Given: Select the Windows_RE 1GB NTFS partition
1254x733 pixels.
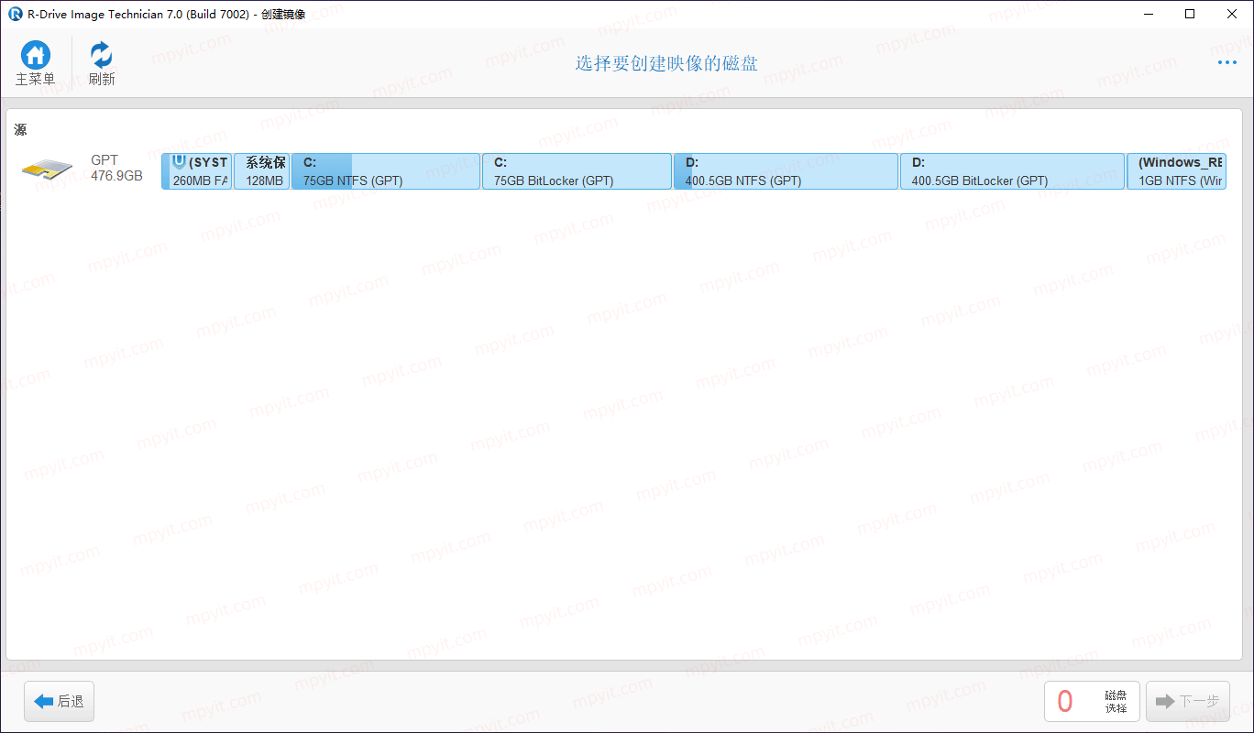Looking at the screenshot, I should click(x=1177, y=171).
